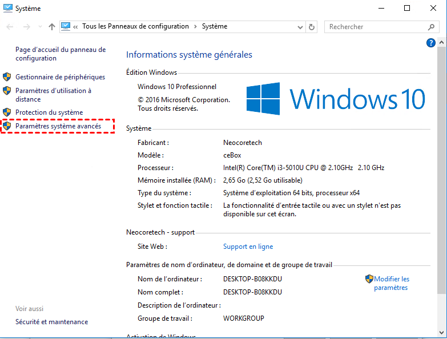
Task: Click the forward navigation arrow
Action: point(26,27)
